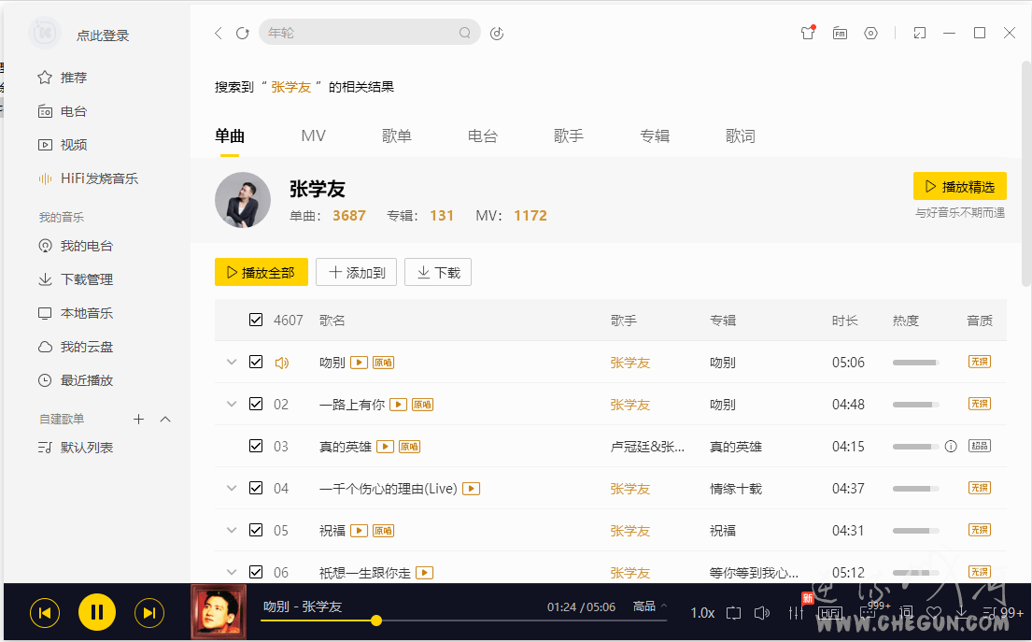Open HiFi发烧音乐 in the sidebar
Screen dimensions: 1032x642
point(88,178)
